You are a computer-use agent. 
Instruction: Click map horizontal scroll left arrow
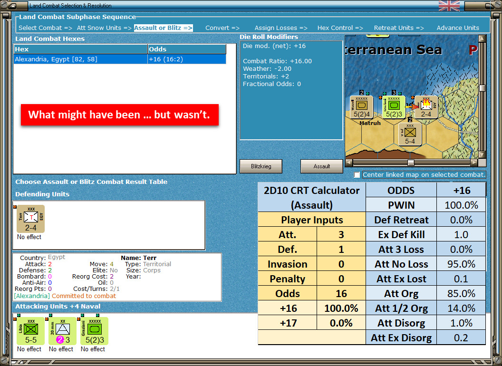349,163
